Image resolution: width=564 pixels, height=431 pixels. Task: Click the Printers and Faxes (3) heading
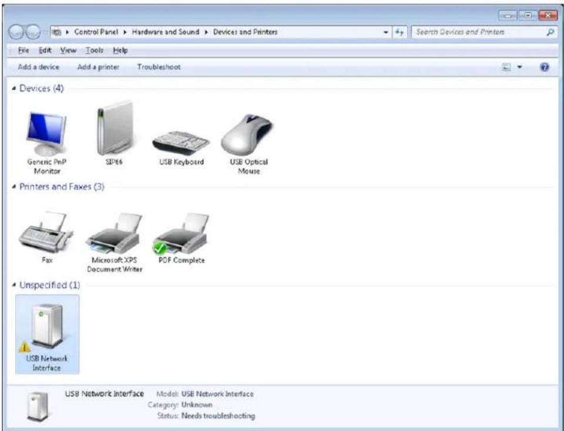pos(62,187)
